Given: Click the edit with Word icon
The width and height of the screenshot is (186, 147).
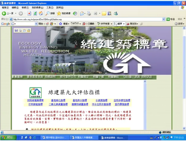Looking at the screenshot, I should click(x=96, y=14).
